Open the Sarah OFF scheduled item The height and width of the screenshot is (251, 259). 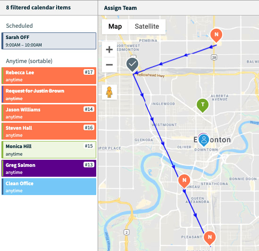(x=49, y=41)
